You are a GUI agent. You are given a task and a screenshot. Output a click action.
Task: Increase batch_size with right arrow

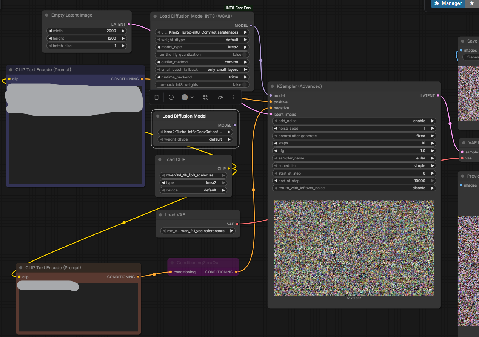click(123, 46)
